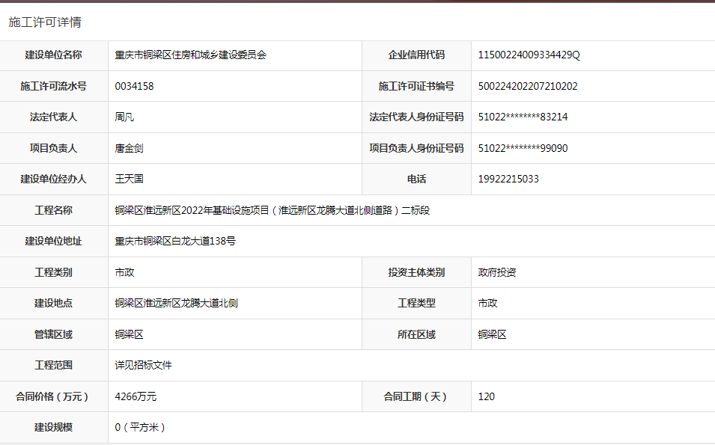The height and width of the screenshot is (445, 715).
Task: Select permit serial number 0034158
Action: 134,86
